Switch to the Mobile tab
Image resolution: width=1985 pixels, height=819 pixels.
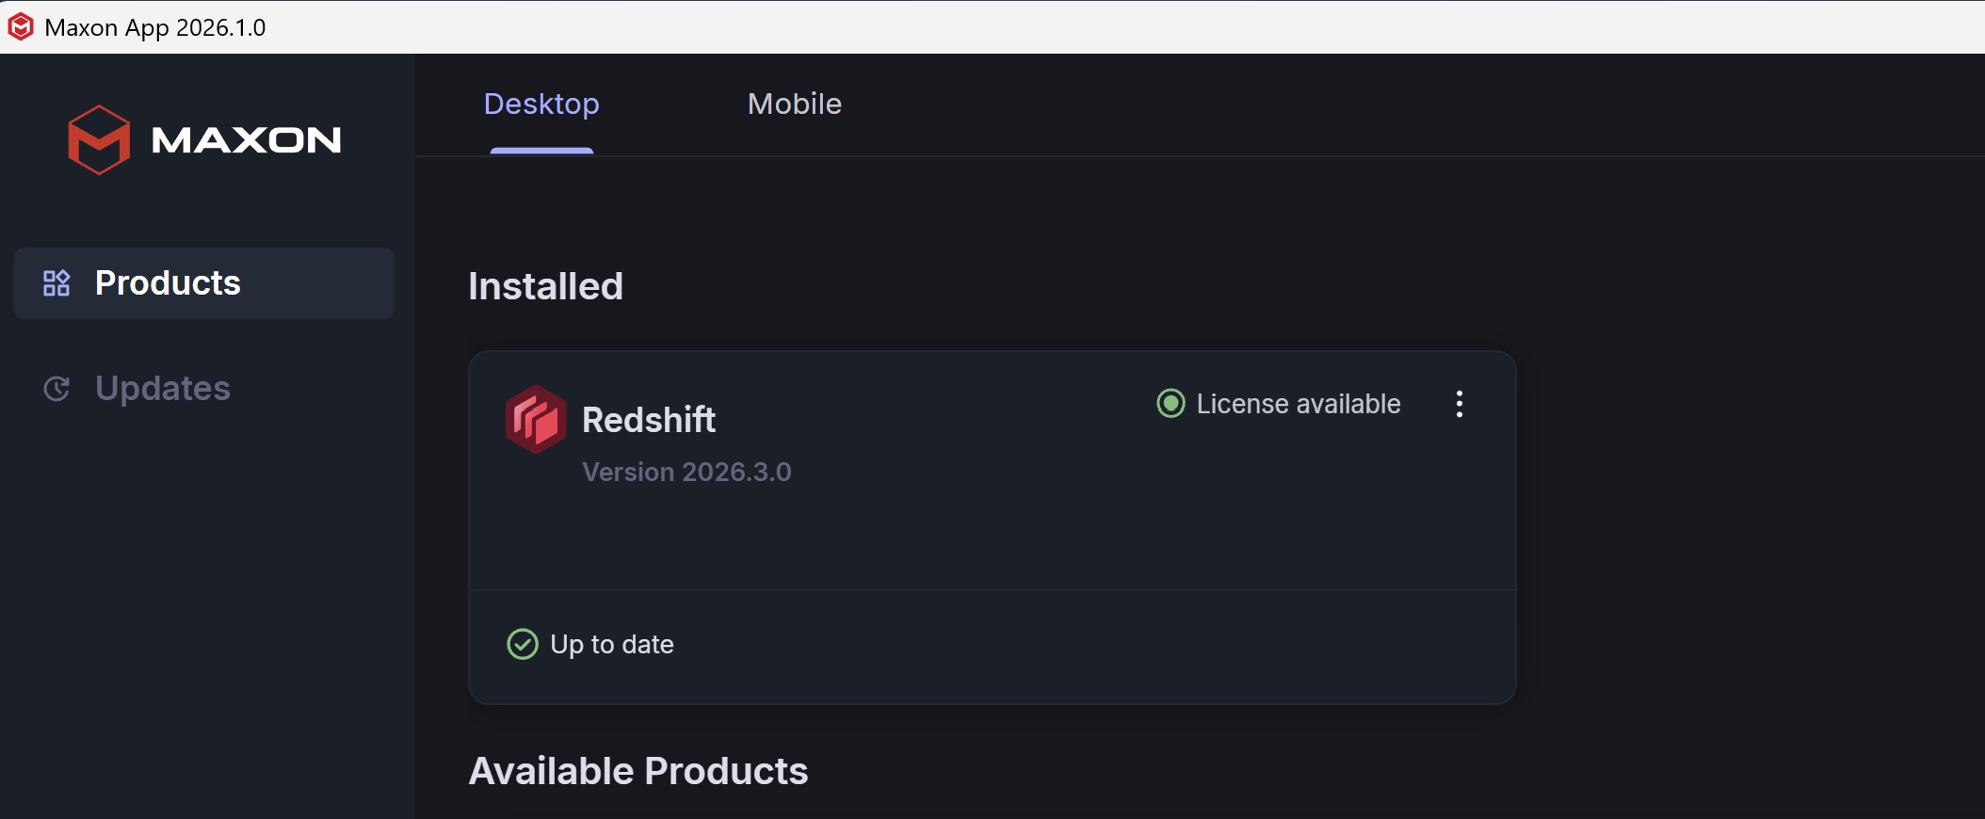pyautogui.click(x=795, y=104)
